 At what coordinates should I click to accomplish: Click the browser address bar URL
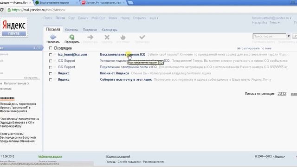pyautogui.click(x=39, y=10)
